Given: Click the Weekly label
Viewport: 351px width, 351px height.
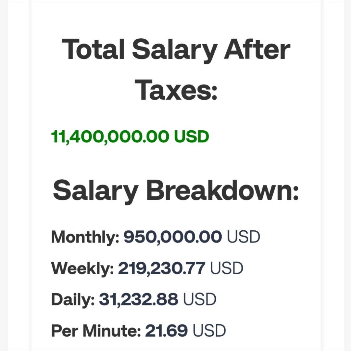Looking at the screenshot, I should (x=82, y=268).
